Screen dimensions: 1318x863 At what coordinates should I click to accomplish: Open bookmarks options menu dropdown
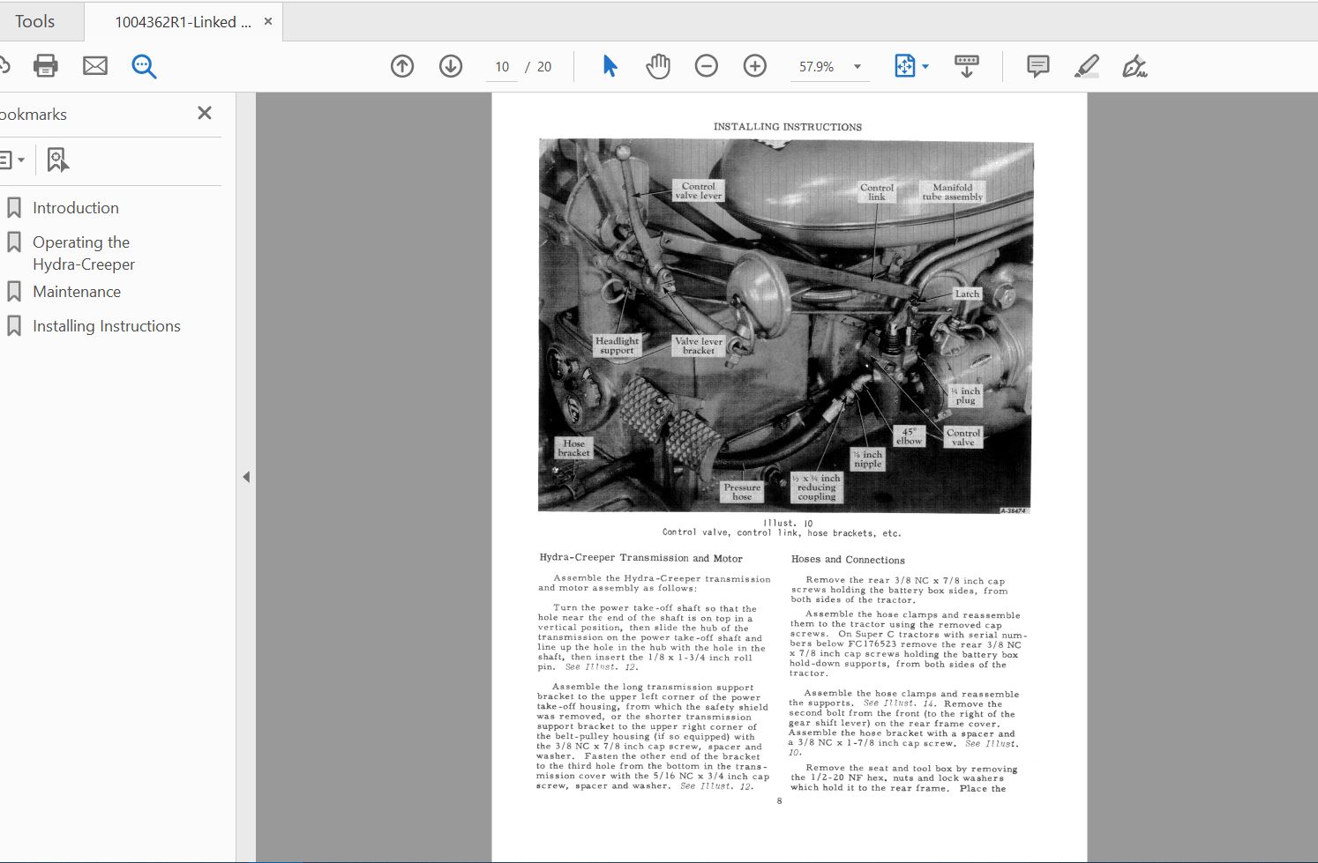tap(11, 160)
